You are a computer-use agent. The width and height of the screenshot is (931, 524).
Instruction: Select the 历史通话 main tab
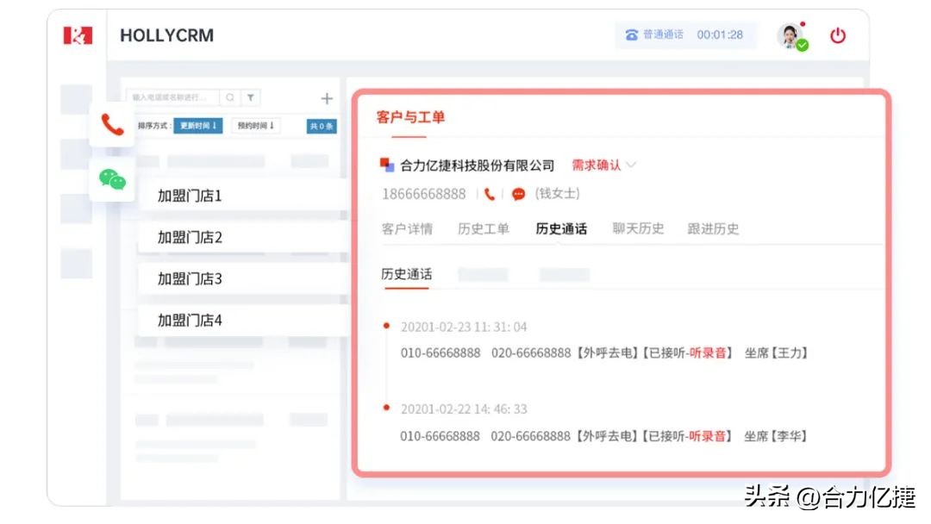(x=561, y=229)
